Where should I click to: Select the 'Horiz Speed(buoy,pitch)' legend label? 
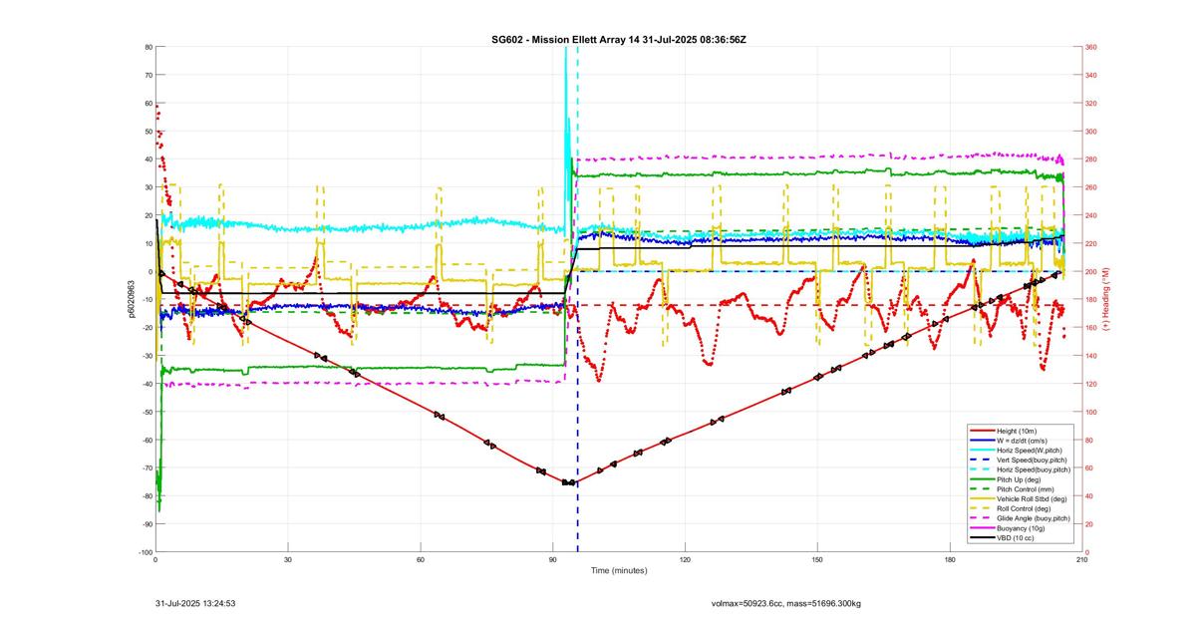[x=1034, y=469]
